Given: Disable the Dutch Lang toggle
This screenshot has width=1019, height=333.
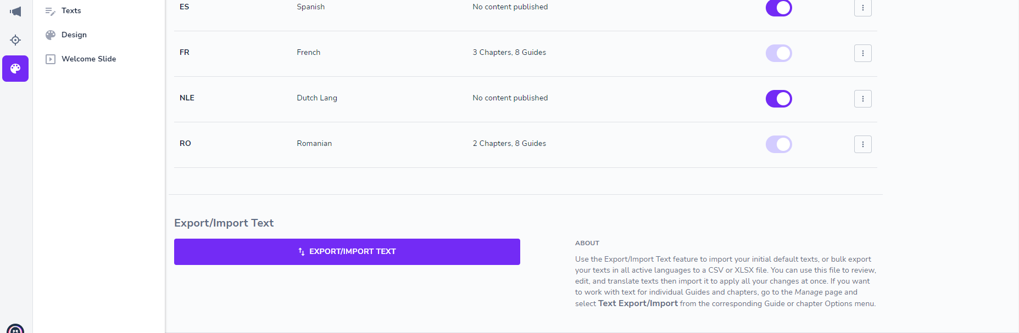Looking at the screenshot, I should coord(778,99).
